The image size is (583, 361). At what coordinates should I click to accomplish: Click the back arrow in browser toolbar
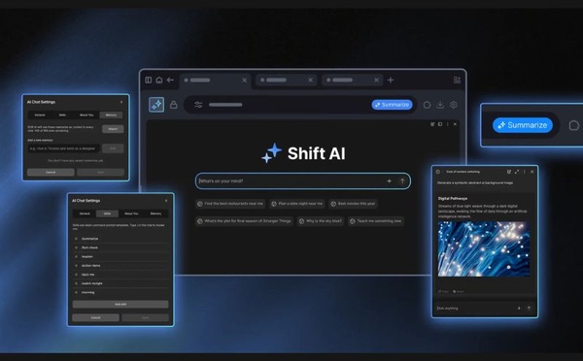(x=170, y=80)
